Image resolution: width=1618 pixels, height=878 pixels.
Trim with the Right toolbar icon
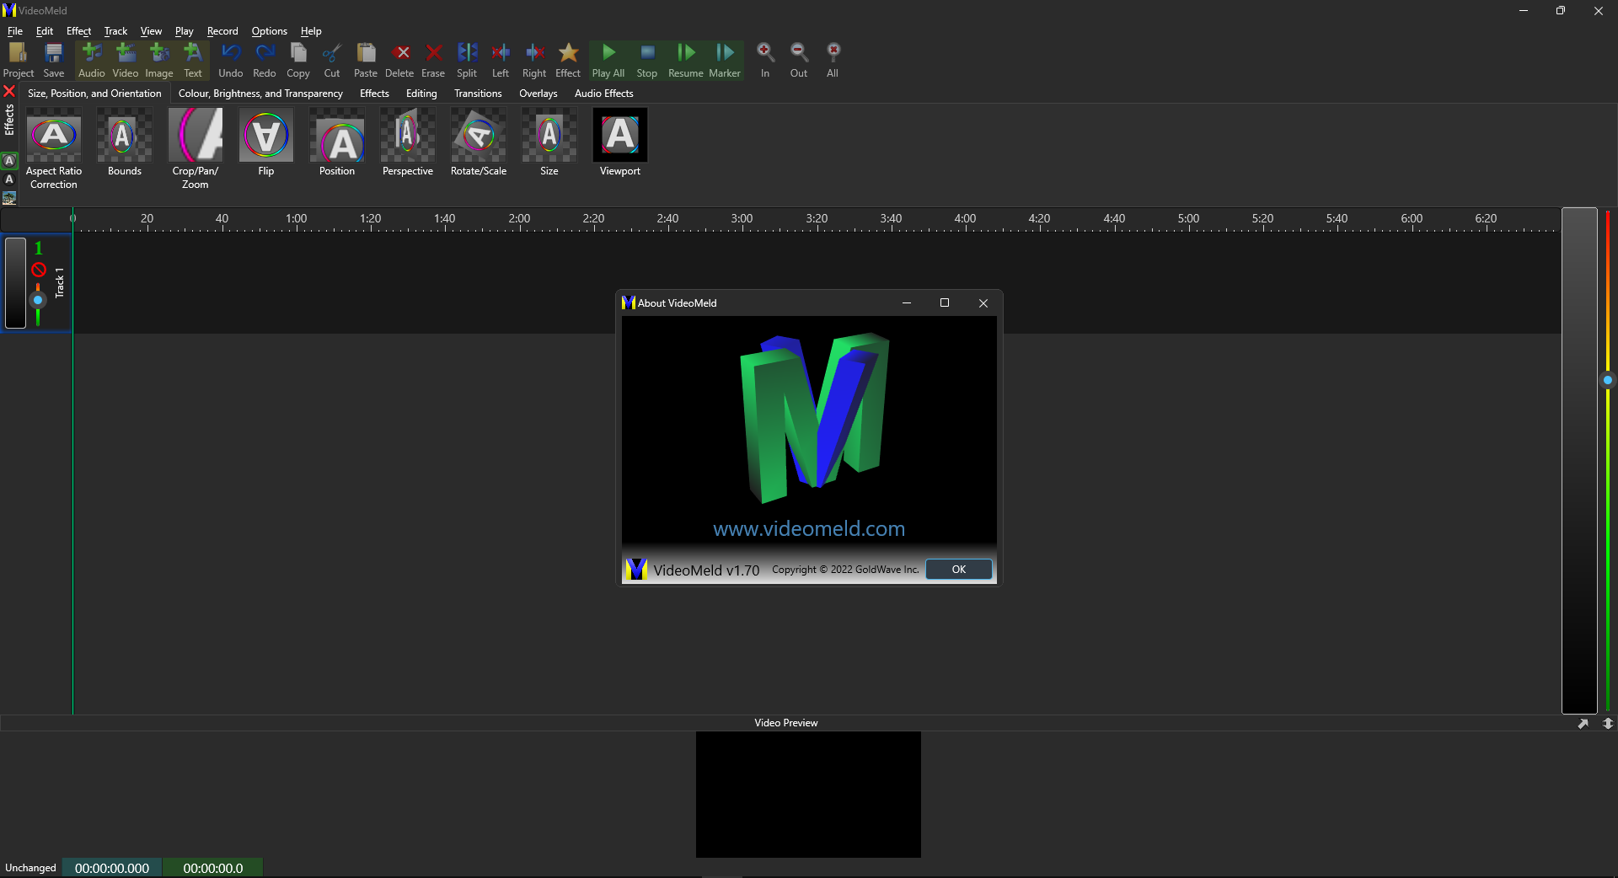(x=534, y=60)
